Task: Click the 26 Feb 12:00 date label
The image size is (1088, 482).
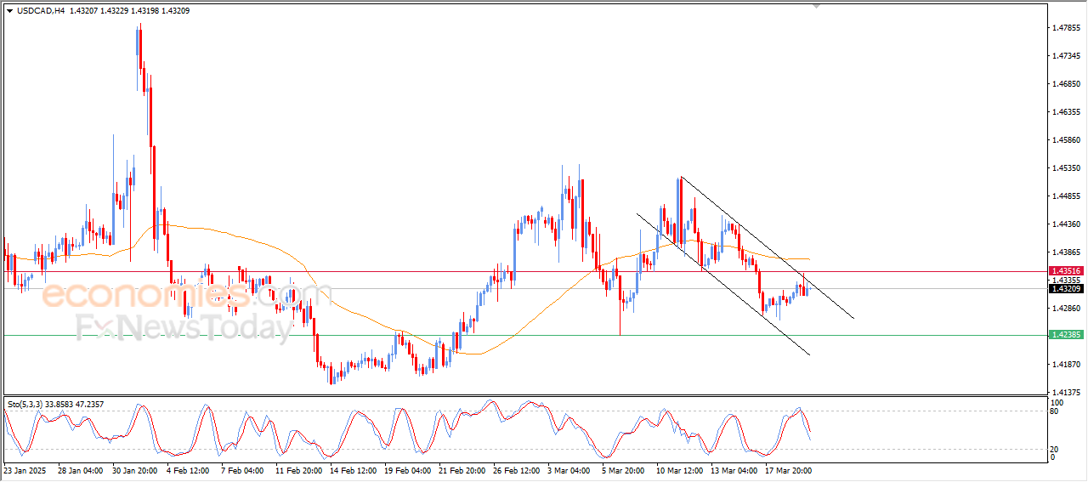Action: point(516,470)
